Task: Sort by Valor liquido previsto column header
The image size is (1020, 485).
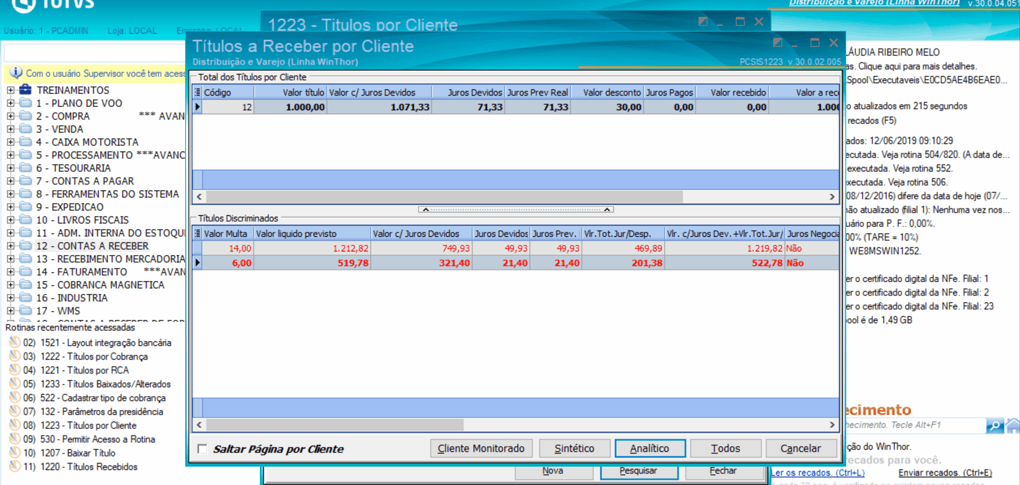Action: (312, 234)
